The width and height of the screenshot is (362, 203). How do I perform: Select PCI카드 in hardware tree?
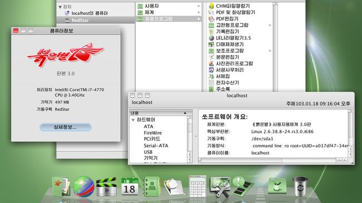click(152, 139)
